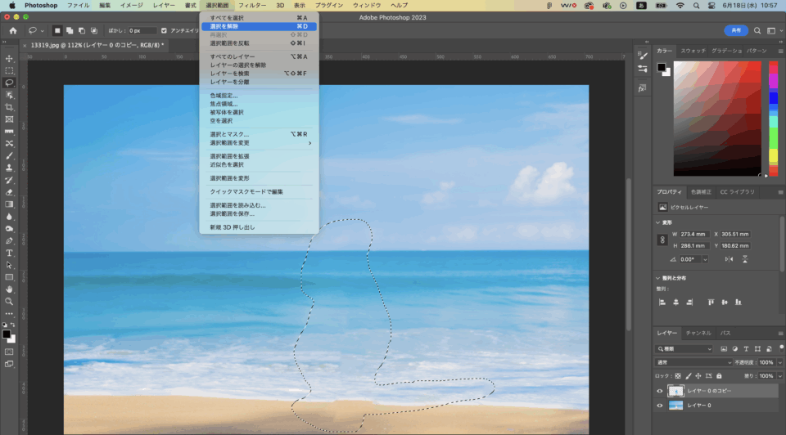
Task: Collapse the 整列と分布 section
Action: click(657, 278)
